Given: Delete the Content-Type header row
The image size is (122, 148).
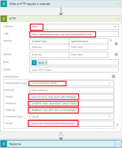Looking at the screenshot, I should click(x=111, y=41).
